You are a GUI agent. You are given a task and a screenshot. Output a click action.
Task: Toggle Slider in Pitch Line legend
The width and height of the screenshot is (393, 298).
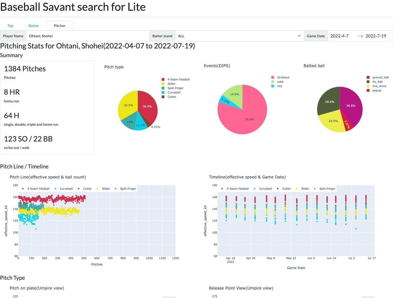103,189
